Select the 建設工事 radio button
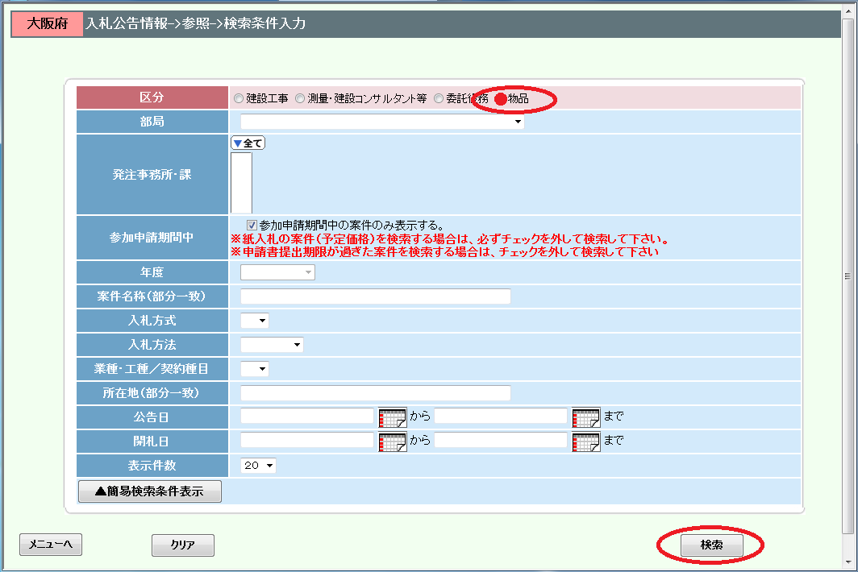858x572 pixels. [239, 99]
